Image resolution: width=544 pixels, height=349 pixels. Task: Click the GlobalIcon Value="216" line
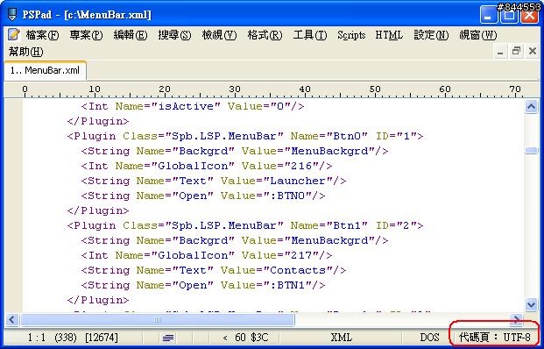click(207, 166)
